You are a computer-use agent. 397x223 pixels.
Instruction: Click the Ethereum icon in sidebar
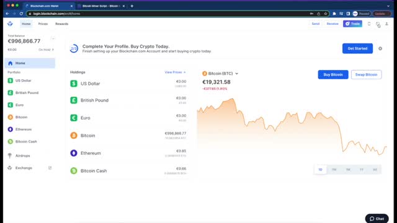(10, 129)
